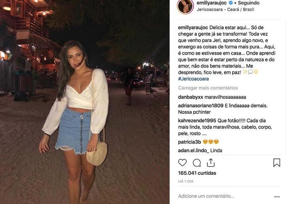Expand Carregar mais comentários
Viewport: 286px width, 204px height.
pos(208,88)
